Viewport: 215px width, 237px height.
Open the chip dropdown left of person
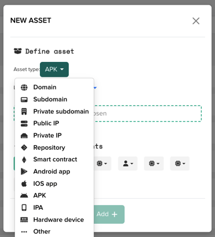[x=102, y=164]
